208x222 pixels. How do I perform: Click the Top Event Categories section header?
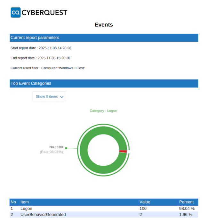pyautogui.click(x=31, y=83)
